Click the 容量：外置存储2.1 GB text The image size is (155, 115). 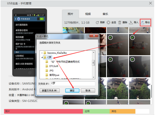tap(21, 95)
